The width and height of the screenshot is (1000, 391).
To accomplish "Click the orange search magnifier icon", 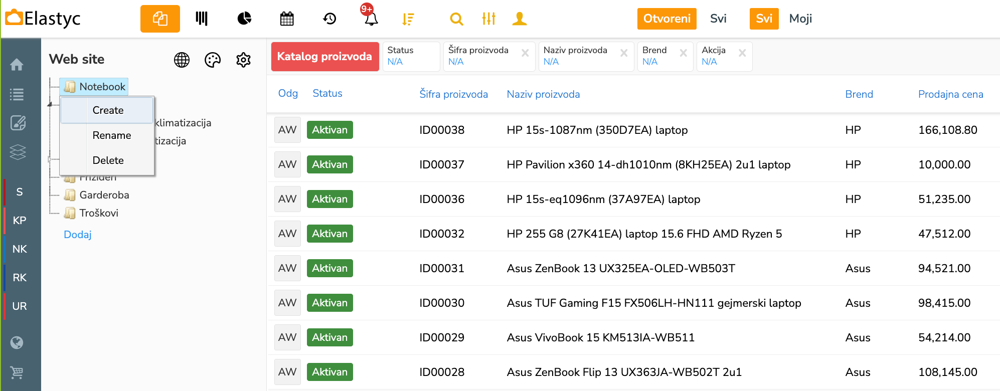I will pos(456,19).
